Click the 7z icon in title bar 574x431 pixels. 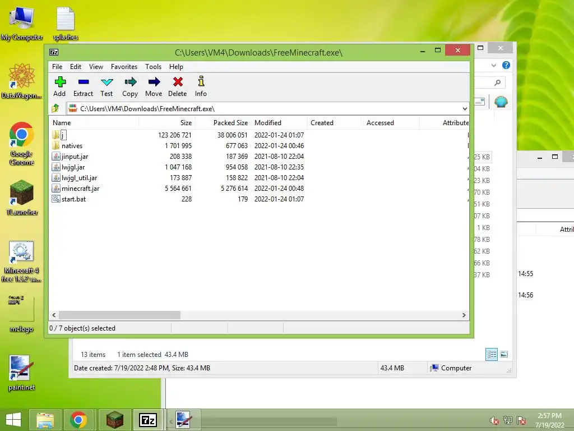[x=54, y=52]
